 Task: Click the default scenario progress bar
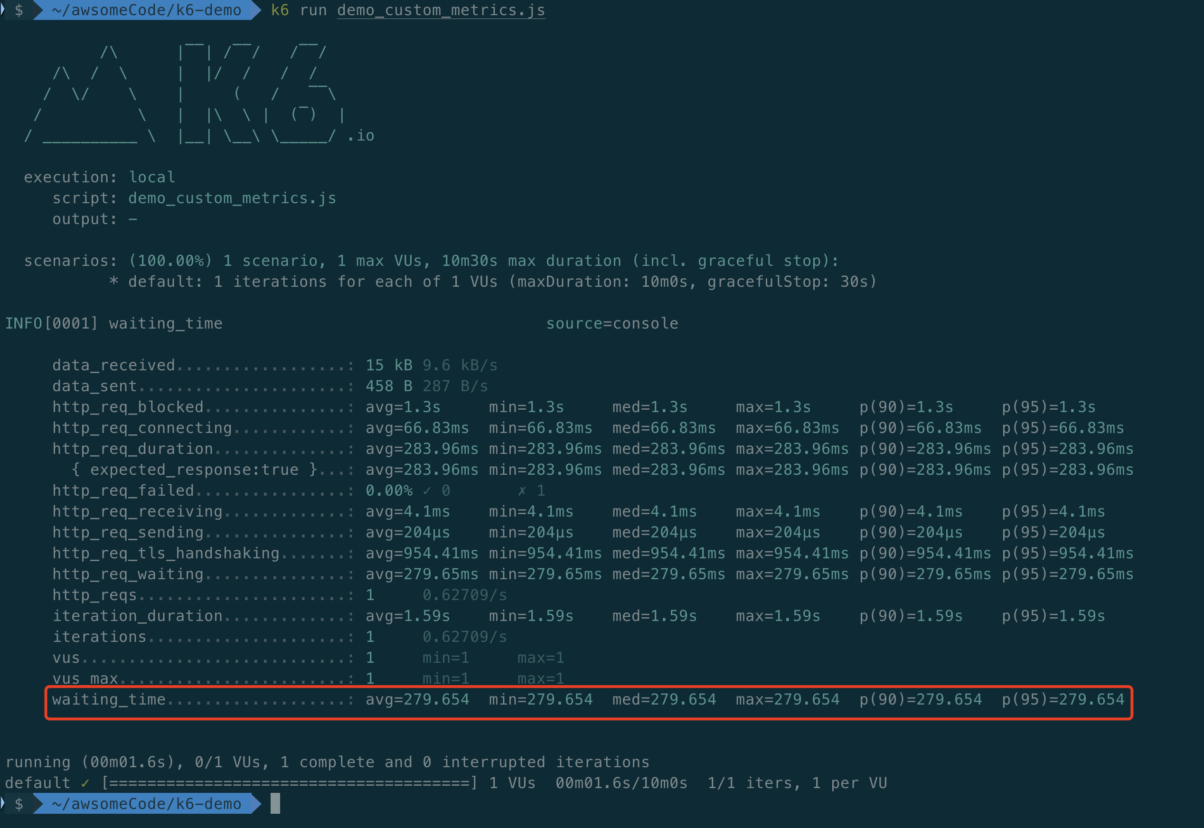point(290,783)
